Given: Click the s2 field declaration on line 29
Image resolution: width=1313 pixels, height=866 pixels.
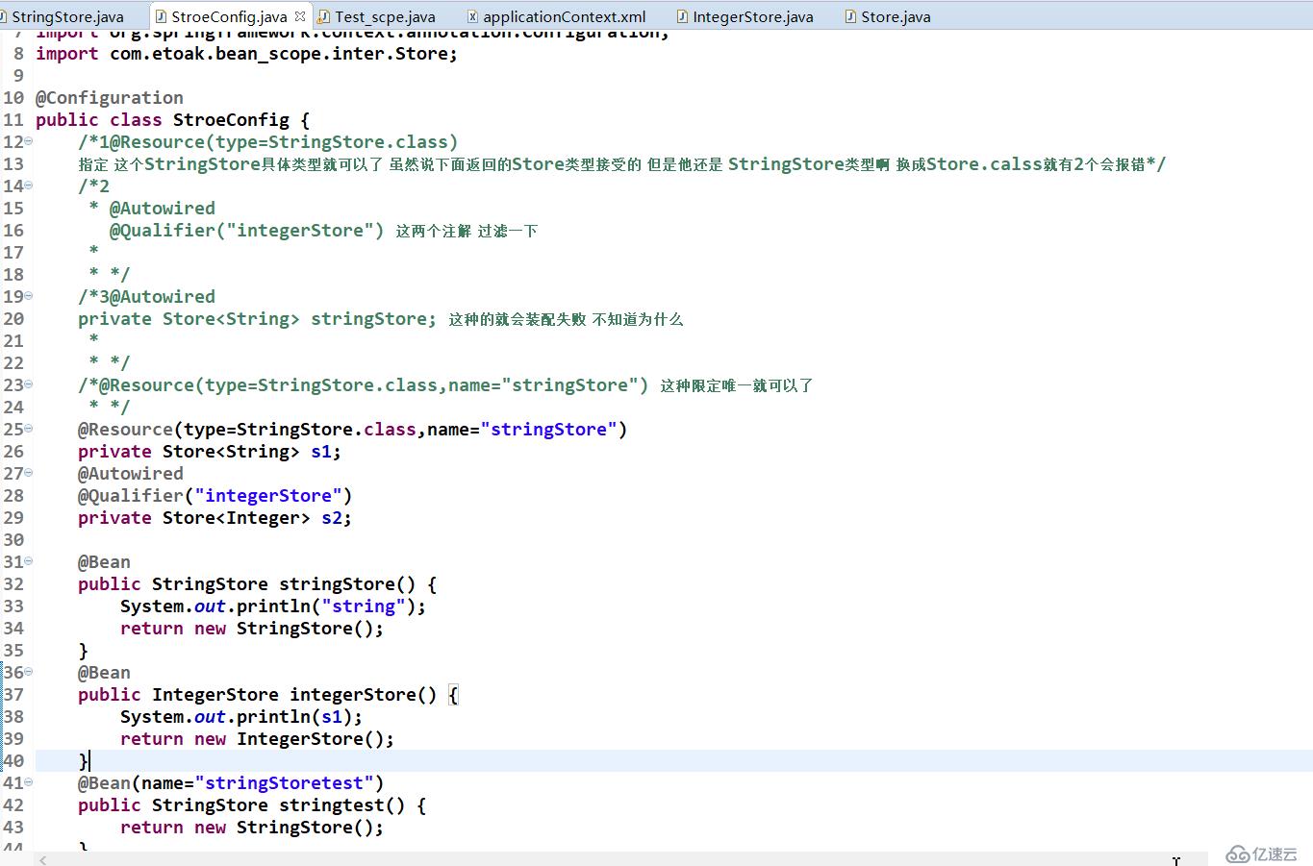Looking at the screenshot, I should [215, 518].
